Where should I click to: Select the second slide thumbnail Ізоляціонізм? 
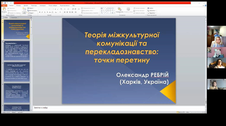click(17, 51)
